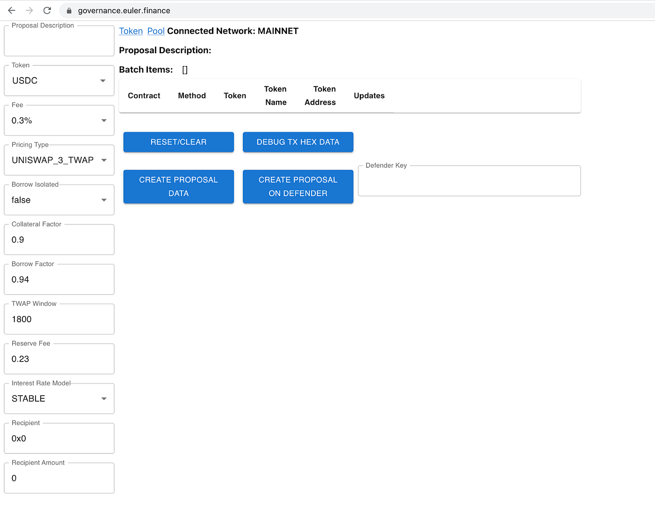Click the Updates column header

[x=369, y=96]
